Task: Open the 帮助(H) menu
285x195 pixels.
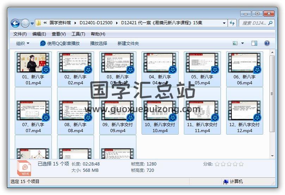Action: point(98,34)
